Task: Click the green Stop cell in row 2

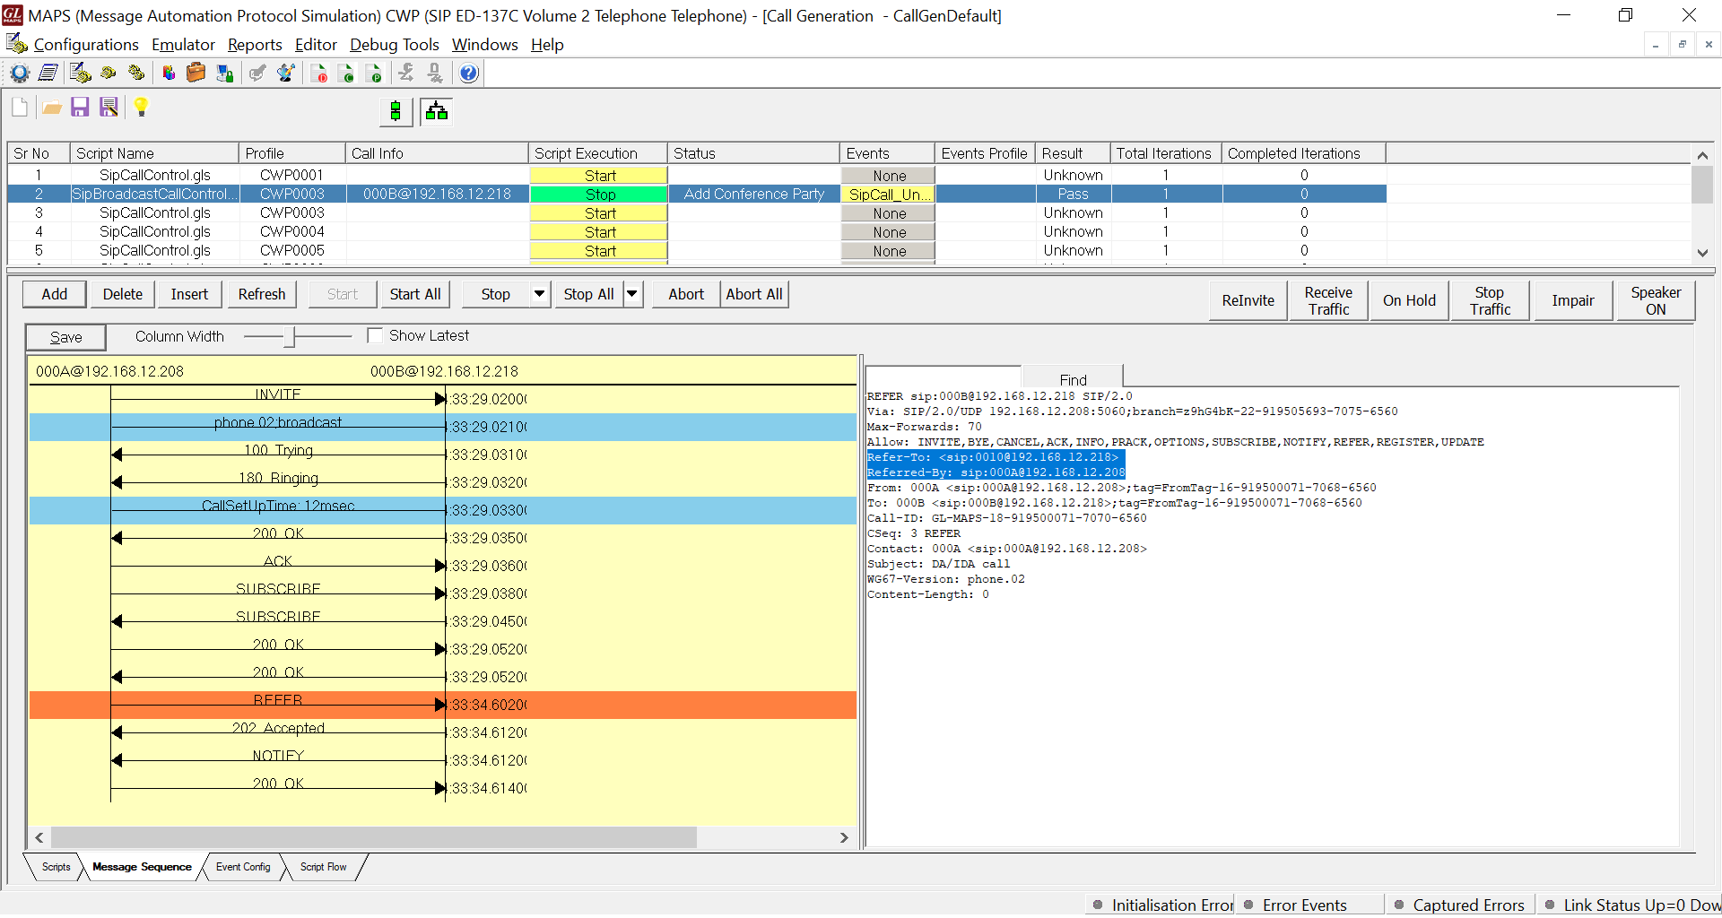Action: [x=599, y=195]
